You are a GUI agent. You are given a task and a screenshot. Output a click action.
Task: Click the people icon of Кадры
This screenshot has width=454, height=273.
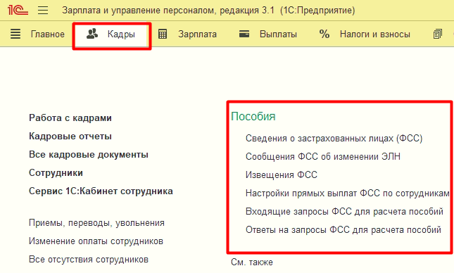point(92,34)
